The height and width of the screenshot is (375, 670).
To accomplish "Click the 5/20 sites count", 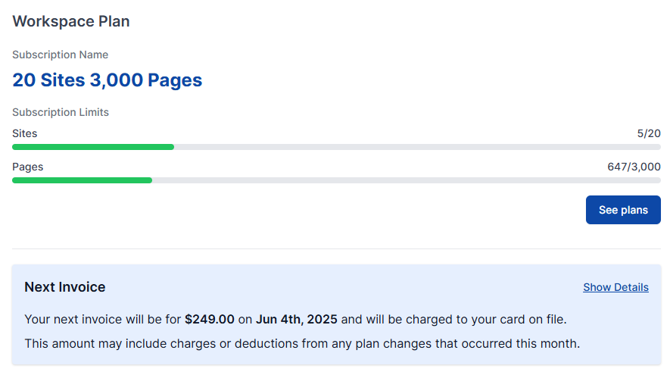I will pos(649,133).
